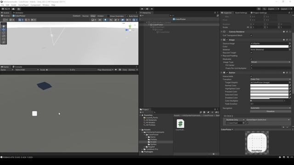294x165 pixels.
Task: Click the Image Color swatch
Action: tap(269, 47)
